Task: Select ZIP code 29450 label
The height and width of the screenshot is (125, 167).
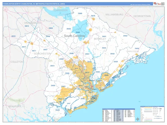Action: (112, 54)
